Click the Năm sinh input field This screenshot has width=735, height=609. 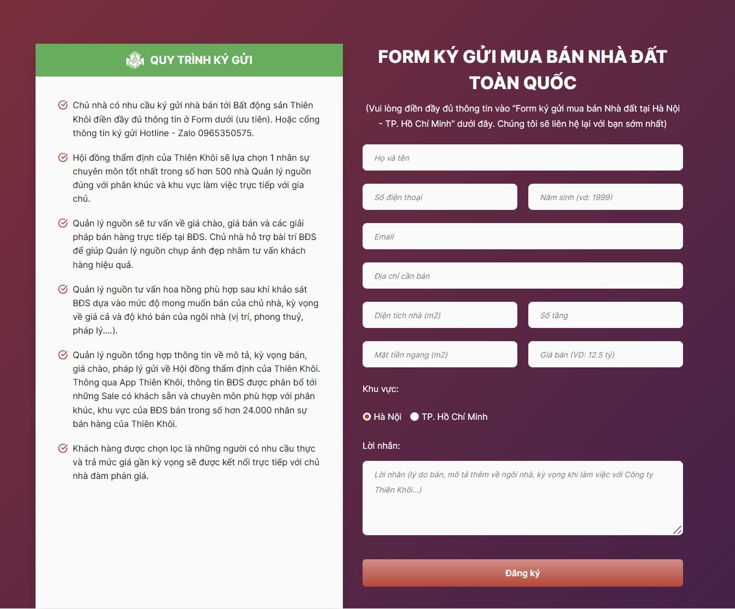(x=605, y=197)
